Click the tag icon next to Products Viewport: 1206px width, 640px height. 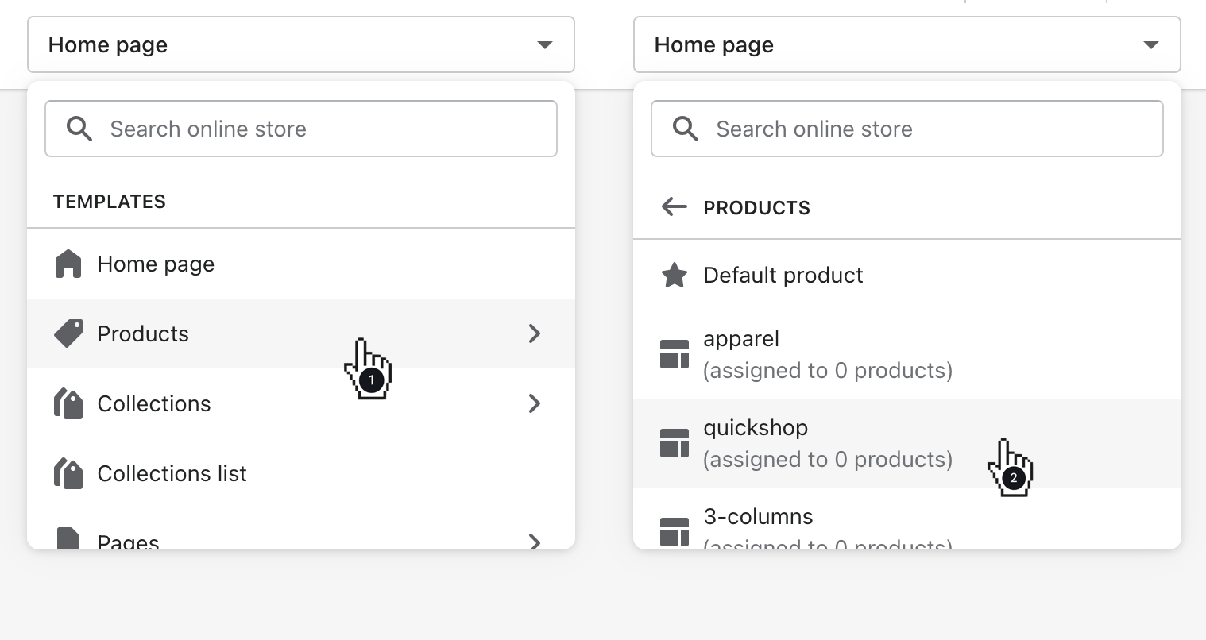pos(68,333)
